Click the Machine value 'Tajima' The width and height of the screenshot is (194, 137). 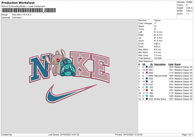(157, 20)
